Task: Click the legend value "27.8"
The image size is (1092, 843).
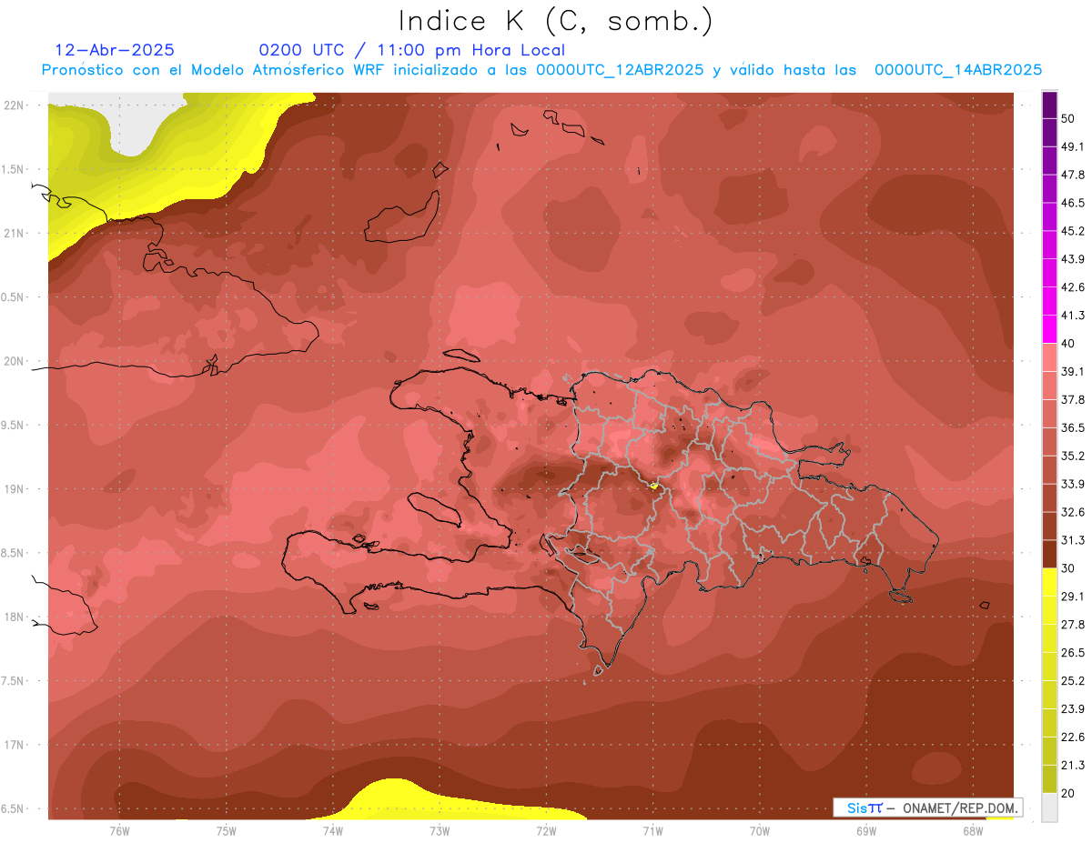Action: pos(1073,625)
